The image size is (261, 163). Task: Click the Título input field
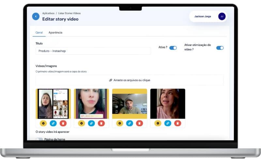click(x=93, y=51)
